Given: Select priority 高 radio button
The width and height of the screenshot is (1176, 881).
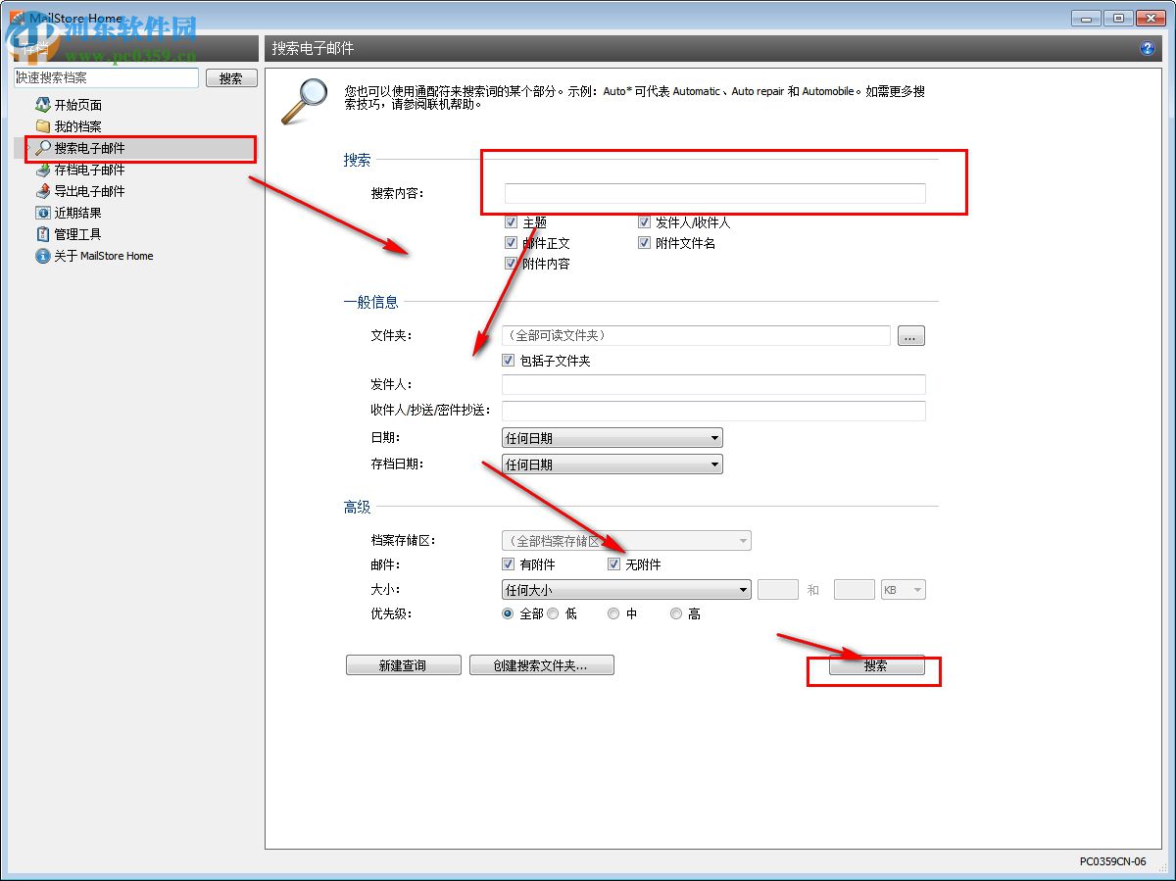Looking at the screenshot, I should (x=676, y=613).
